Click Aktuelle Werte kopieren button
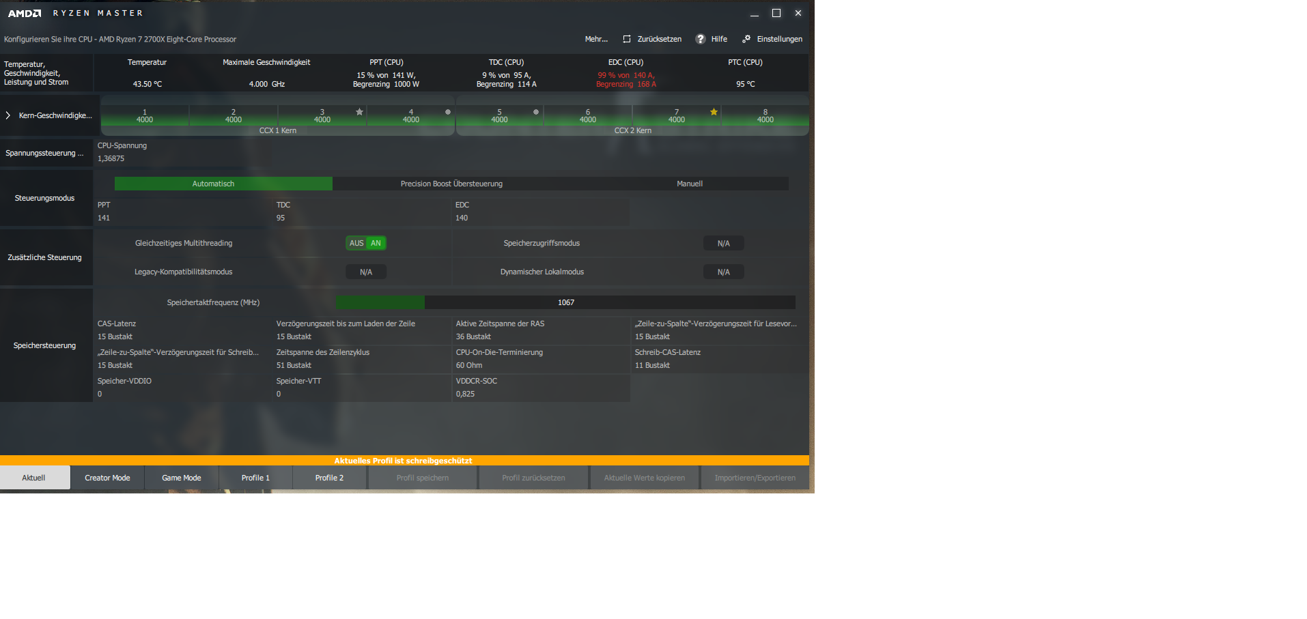 [x=645, y=478]
